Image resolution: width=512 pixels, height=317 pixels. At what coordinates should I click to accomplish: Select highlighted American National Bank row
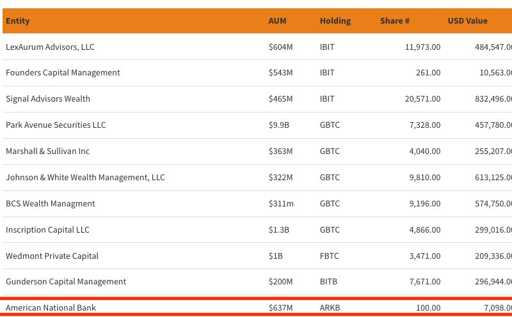click(51, 308)
